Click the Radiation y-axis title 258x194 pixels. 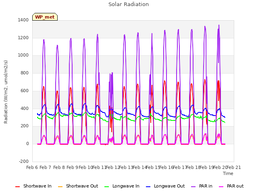pyautogui.click(x=6, y=92)
